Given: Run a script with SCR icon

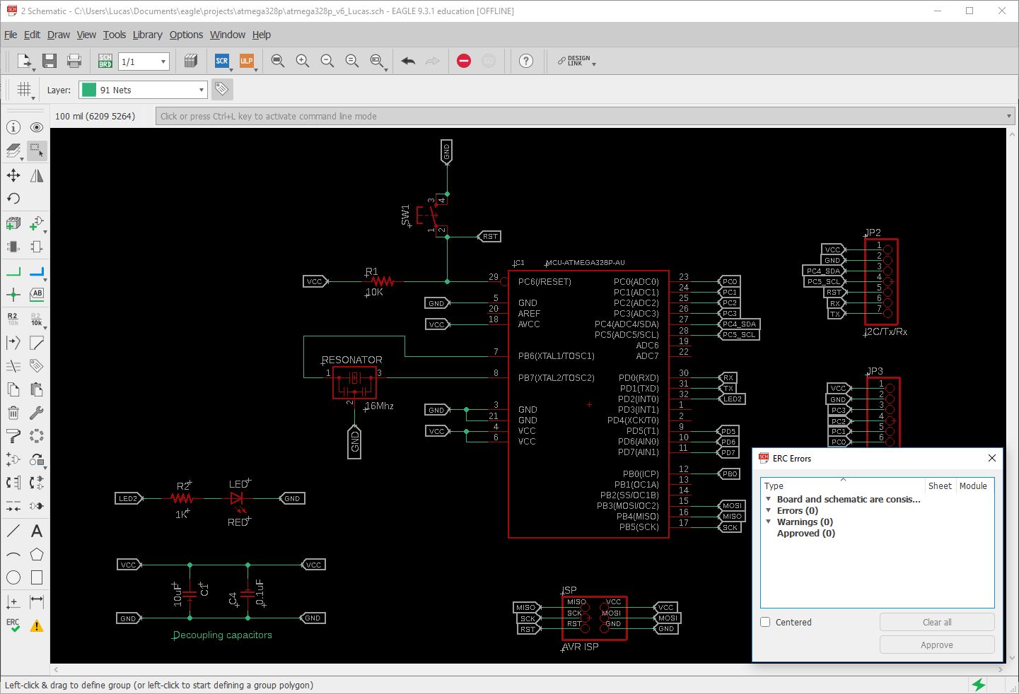Looking at the screenshot, I should point(222,61).
